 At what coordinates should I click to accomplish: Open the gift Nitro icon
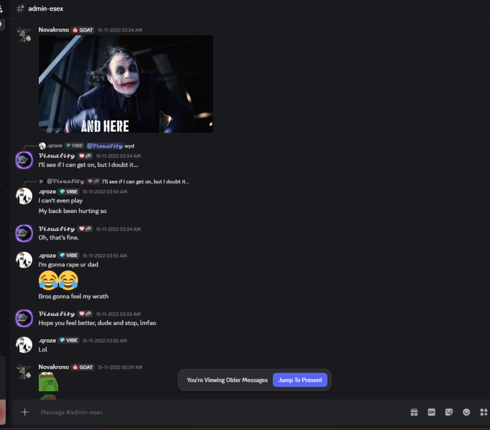(414, 412)
